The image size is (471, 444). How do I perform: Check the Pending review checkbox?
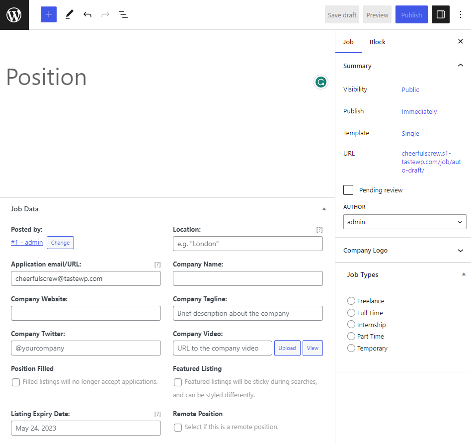pos(348,190)
